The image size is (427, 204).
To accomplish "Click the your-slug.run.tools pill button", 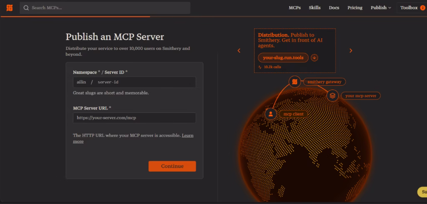I will 283,58.
